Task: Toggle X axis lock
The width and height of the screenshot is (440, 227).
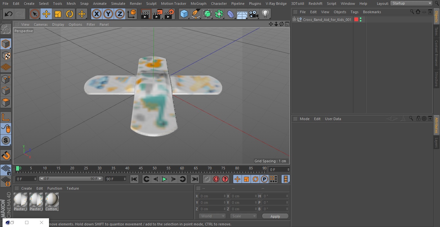Action: 96,14
